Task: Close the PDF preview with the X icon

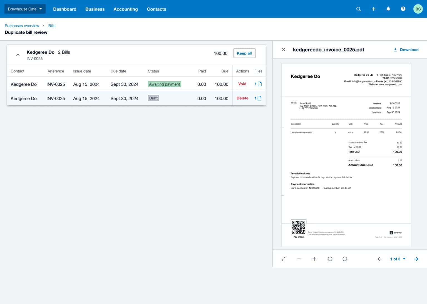Action: coord(283,49)
